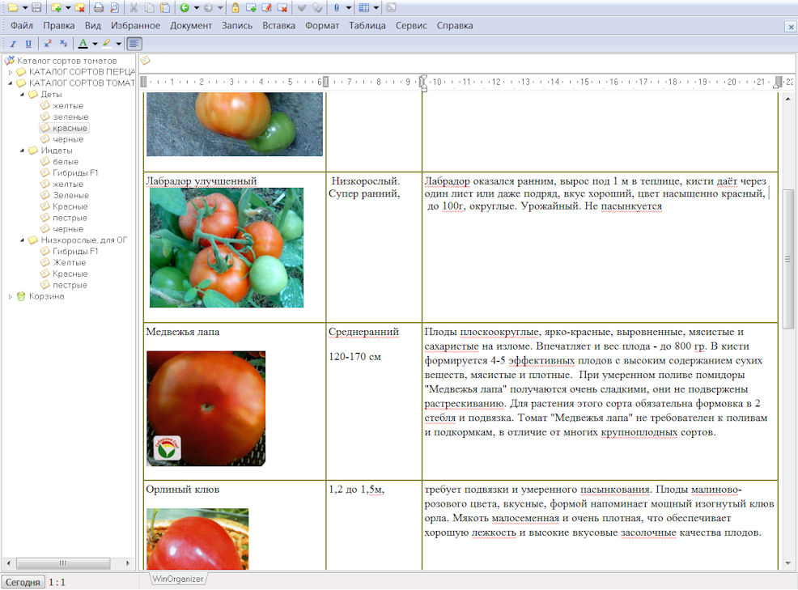Click the checkmark done icon
798x590 pixels.
tap(302, 7)
